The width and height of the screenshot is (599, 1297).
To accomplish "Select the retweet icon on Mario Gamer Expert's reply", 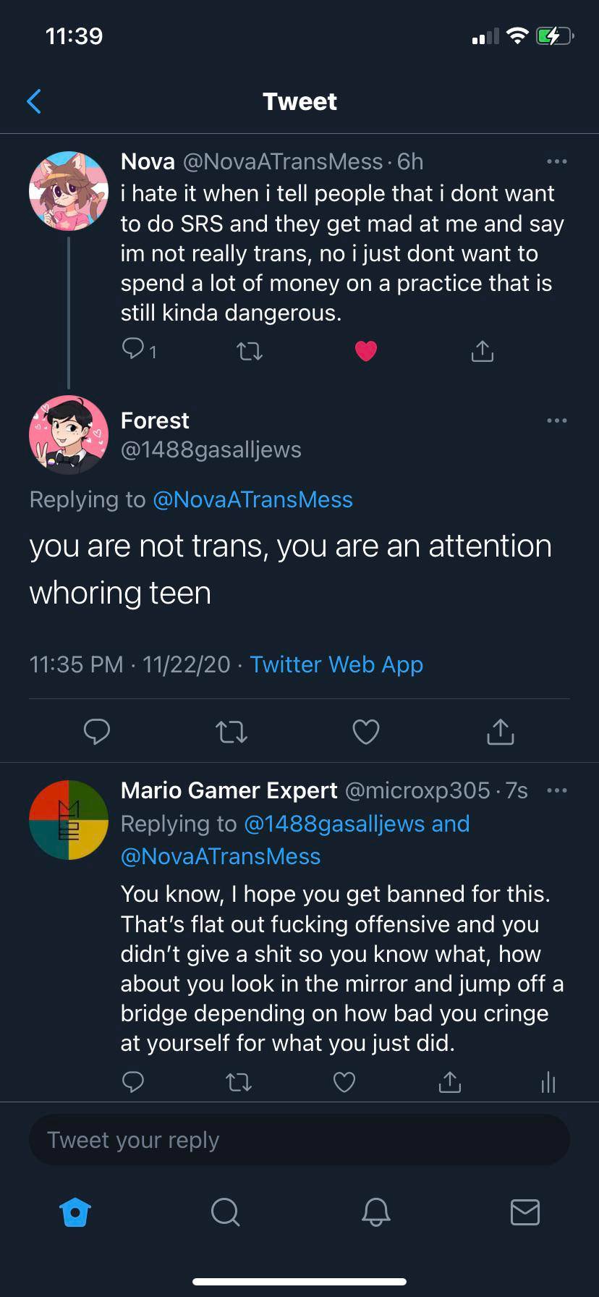I will point(239,1082).
